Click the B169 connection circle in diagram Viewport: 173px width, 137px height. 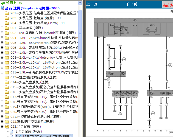click(x=124, y=59)
